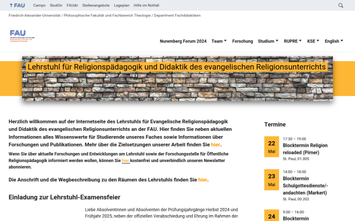Open Stellenangebote in top bar

(96, 5)
